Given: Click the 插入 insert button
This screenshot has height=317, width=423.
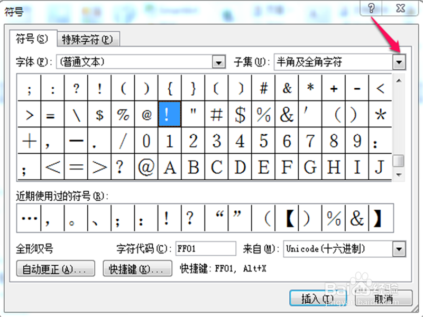Looking at the screenshot, I should click(x=317, y=297).
